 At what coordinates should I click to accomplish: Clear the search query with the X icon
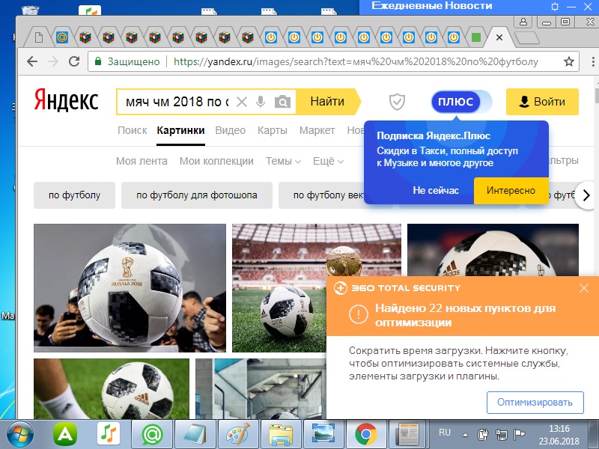pos(242,102)
